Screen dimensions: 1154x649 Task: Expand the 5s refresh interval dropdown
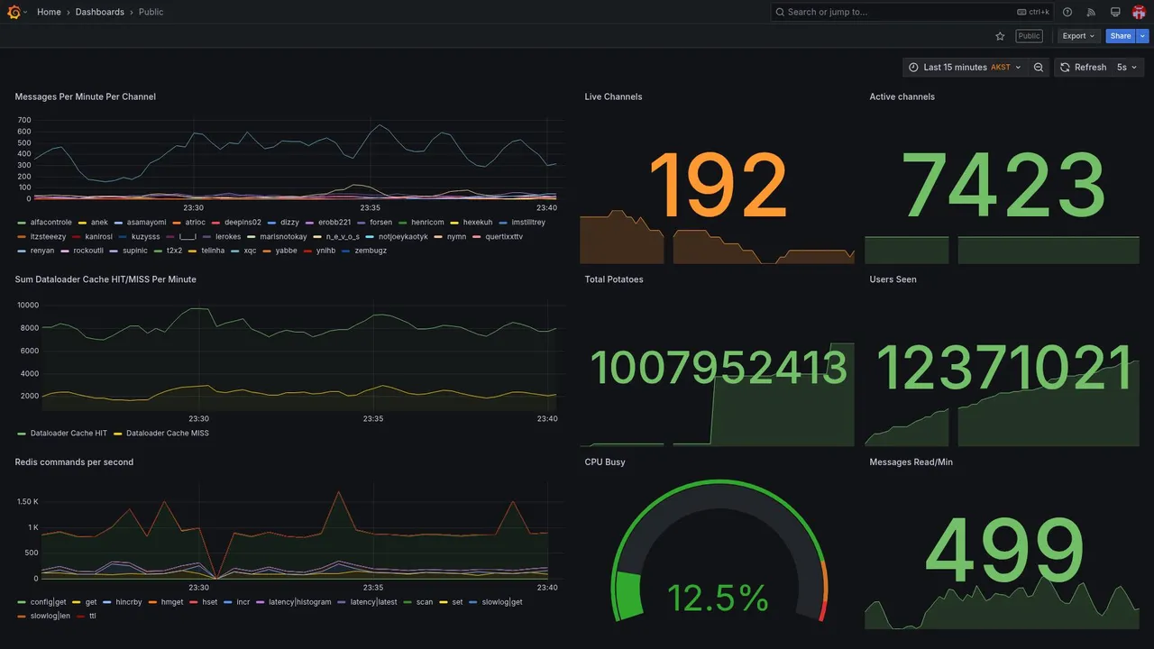click(1128, 68)
